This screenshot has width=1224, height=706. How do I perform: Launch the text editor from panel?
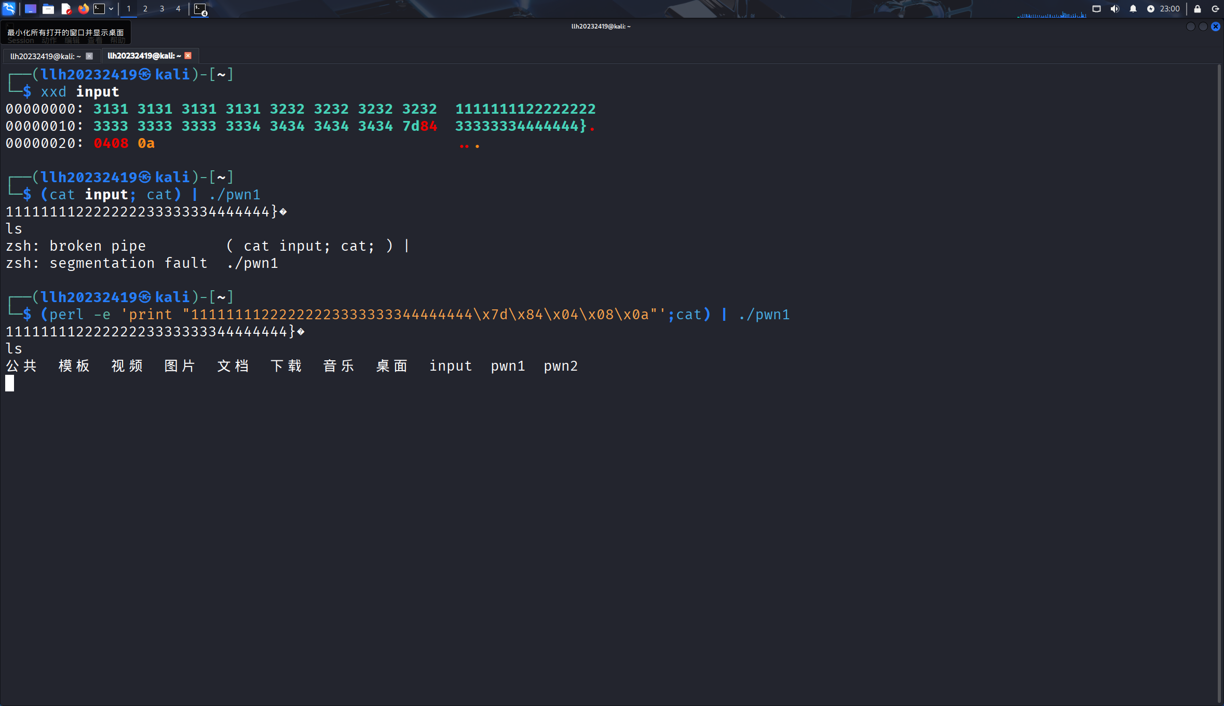pyautogui.click(x=66, y=8)
